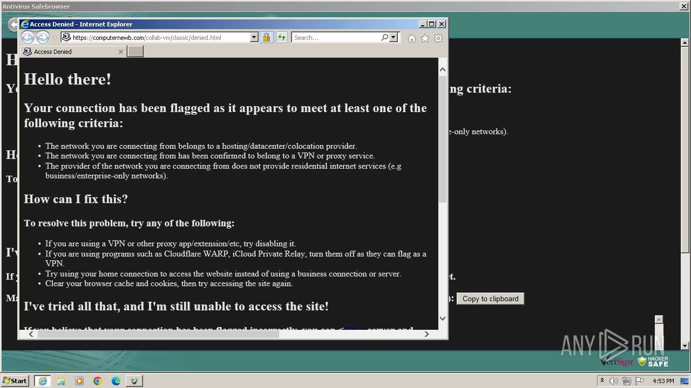Close the Access Denied tab
This screenshot has height=388, width=691.
pyautogui.click(x=121, y=52)
